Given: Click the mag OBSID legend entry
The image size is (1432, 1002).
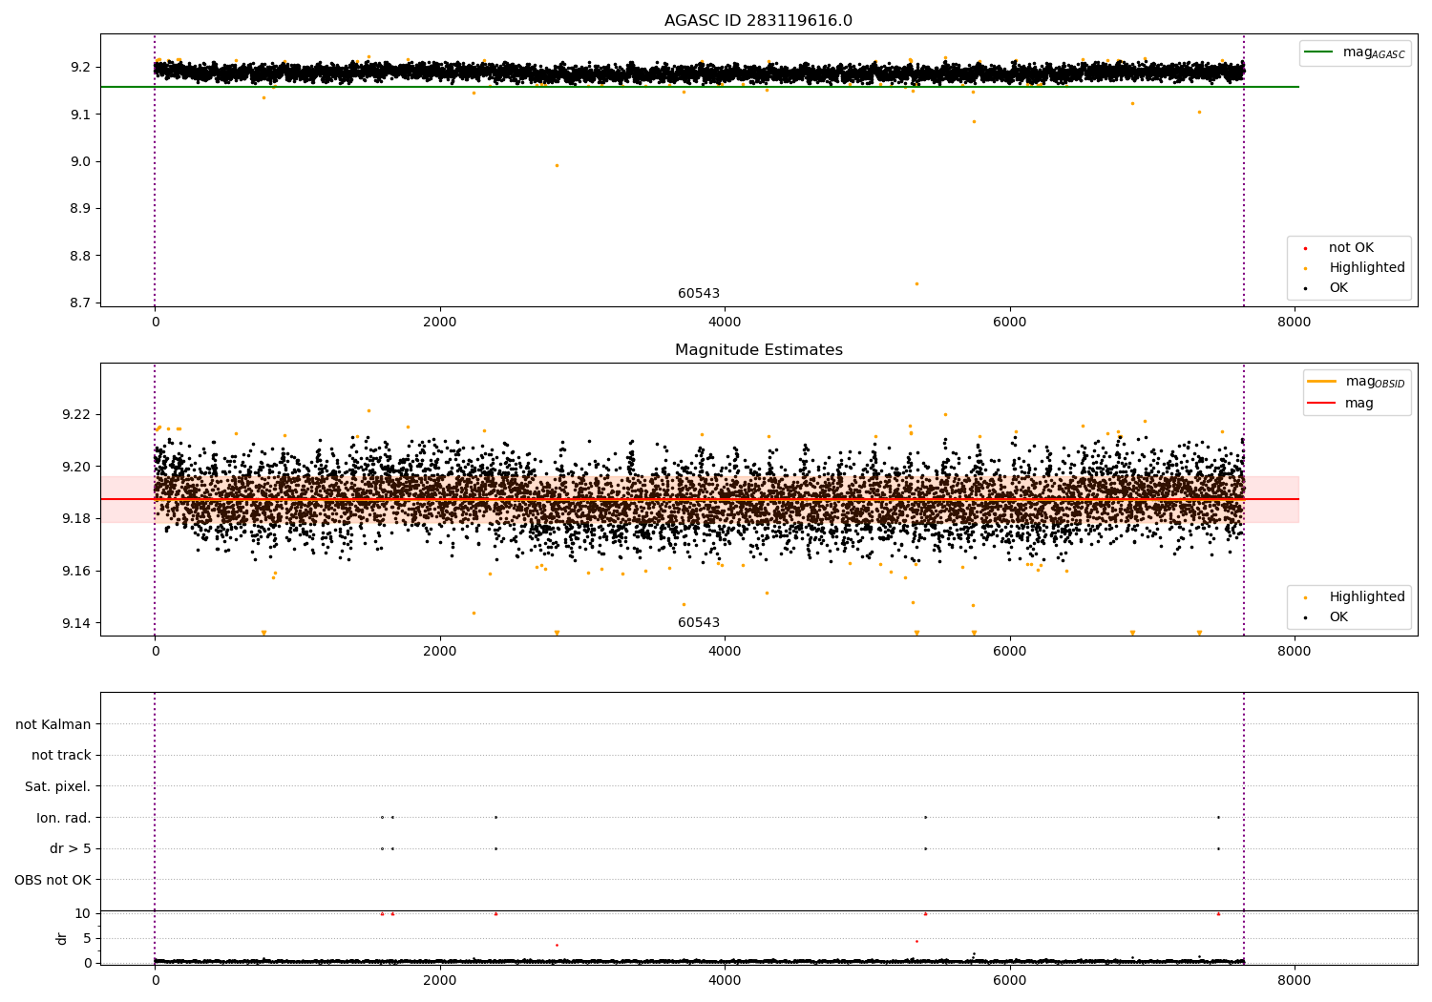Looking at the screenshot, I should pyautogui.click(x=1356, y=382).
